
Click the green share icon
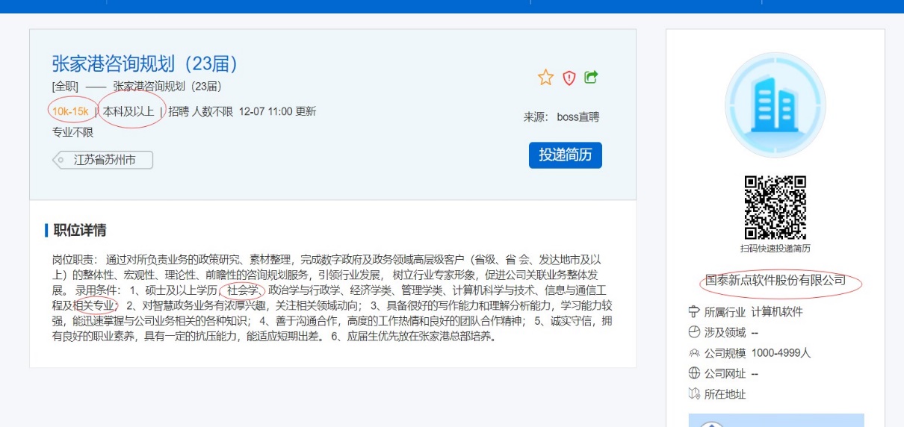coord(591,77)
